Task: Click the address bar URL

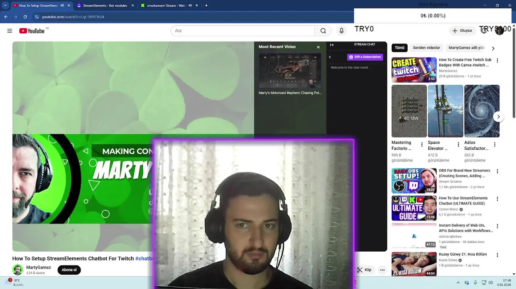Action: pos(73,17)
